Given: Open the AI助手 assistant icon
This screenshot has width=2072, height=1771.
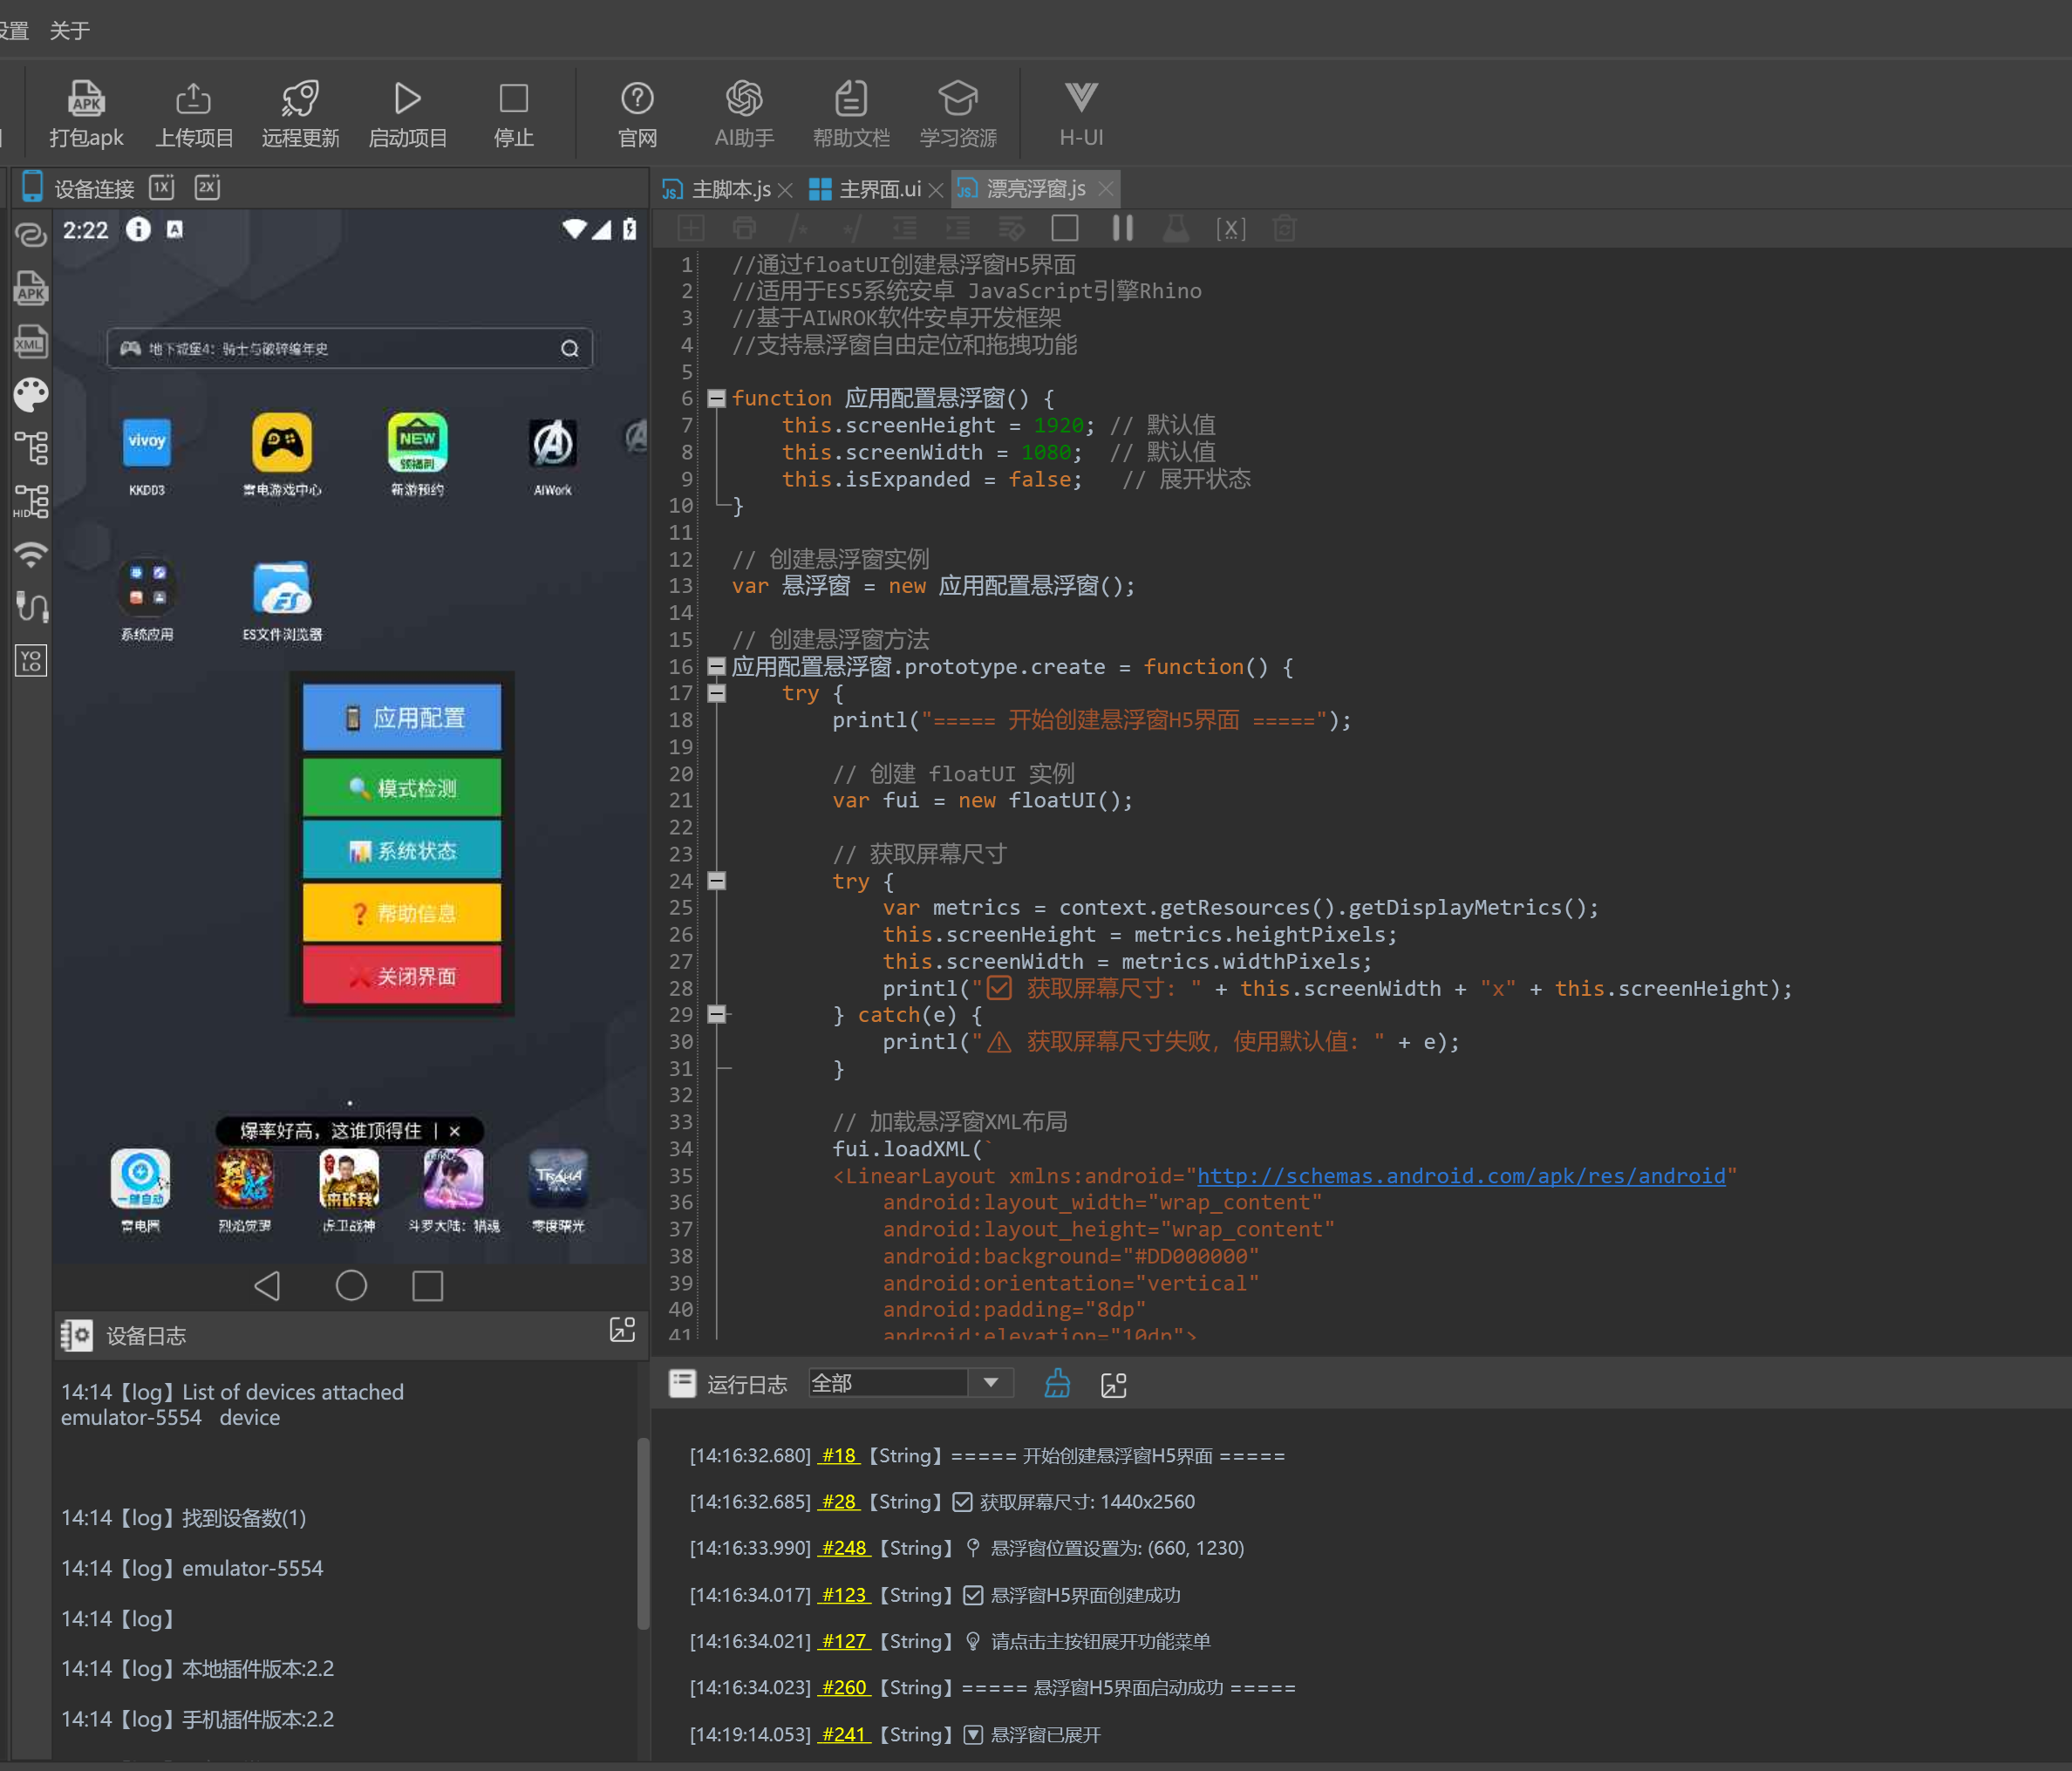Looking at the screenshot, I should tap(744, 99).
